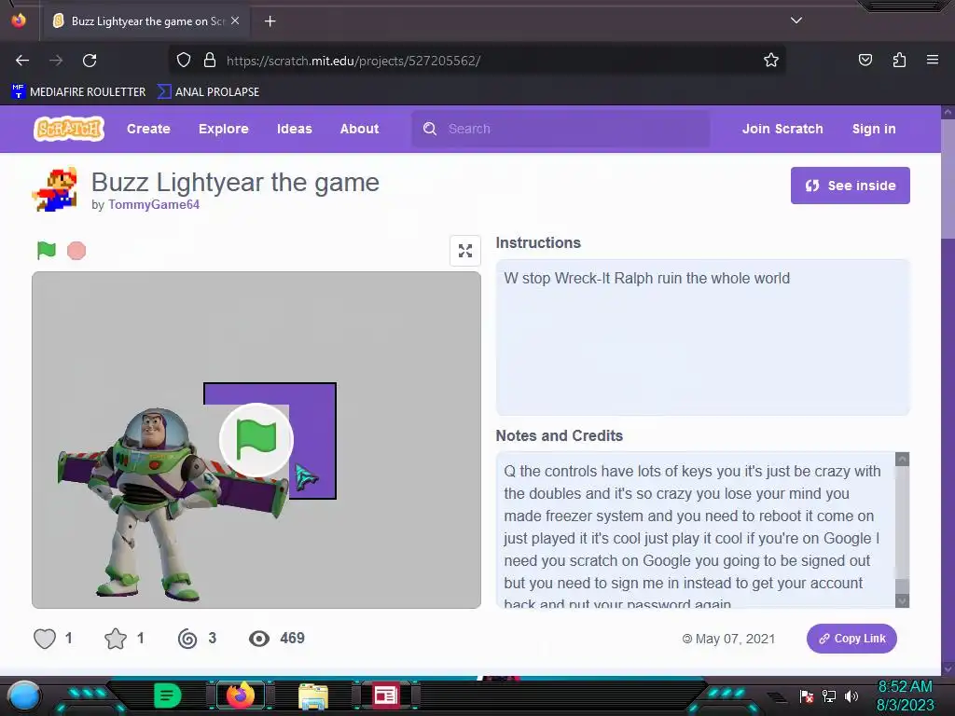Reload the current page

pyautogui.click(x=90, y=61)
